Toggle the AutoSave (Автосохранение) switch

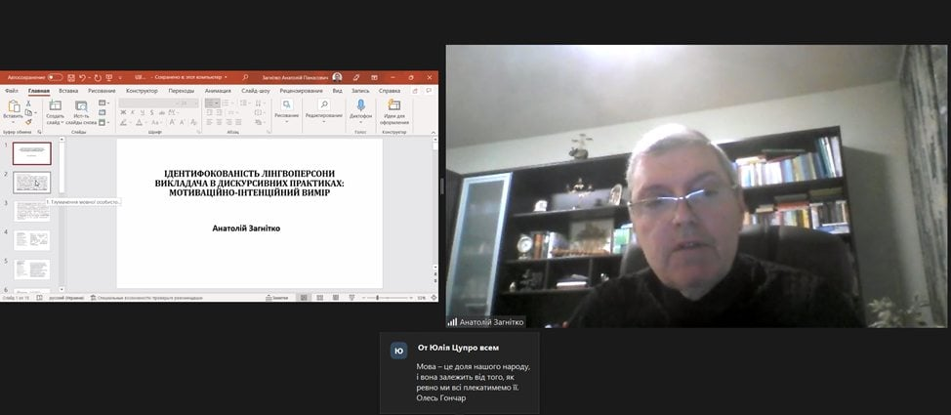(x=55, y=77)
